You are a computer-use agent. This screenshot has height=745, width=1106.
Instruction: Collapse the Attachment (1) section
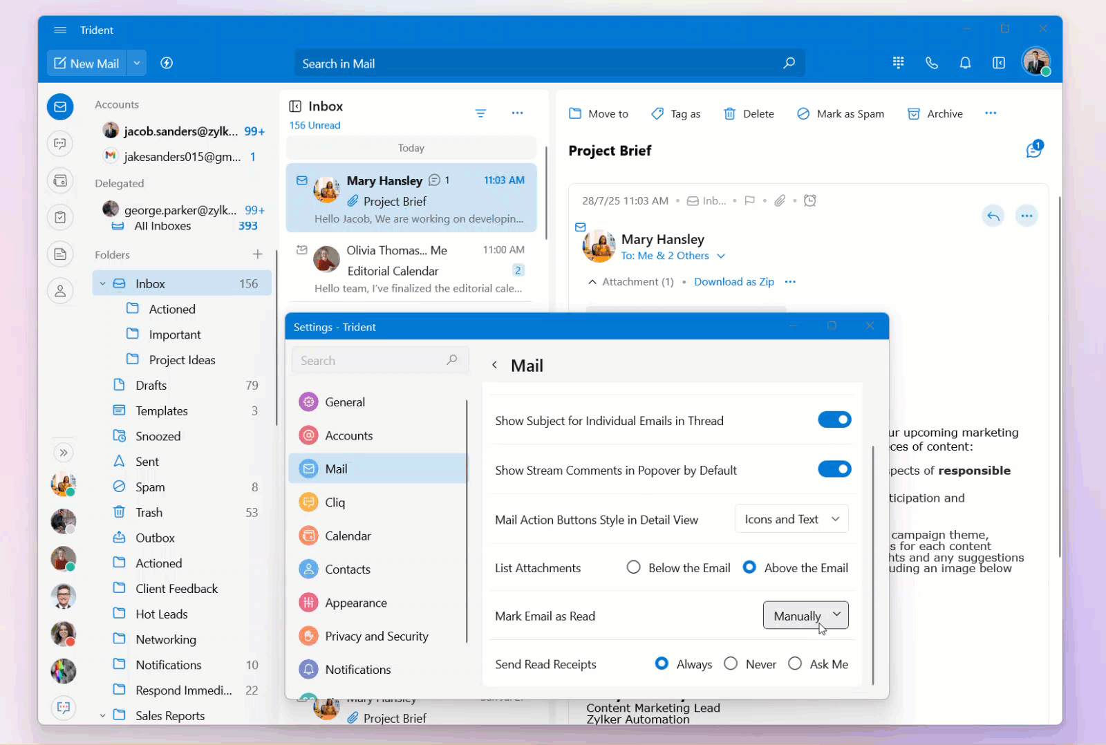click(592, 282)
